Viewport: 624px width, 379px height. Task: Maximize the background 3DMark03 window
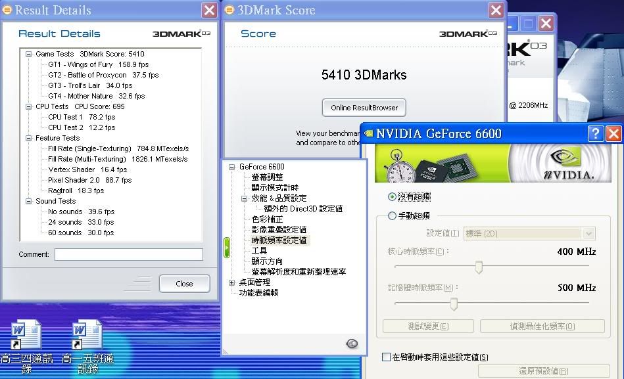528,24
